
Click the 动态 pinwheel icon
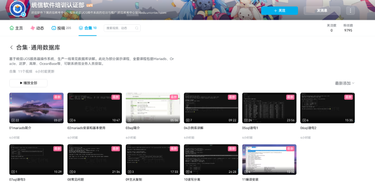pyautogui.click(x=33, y=28)
